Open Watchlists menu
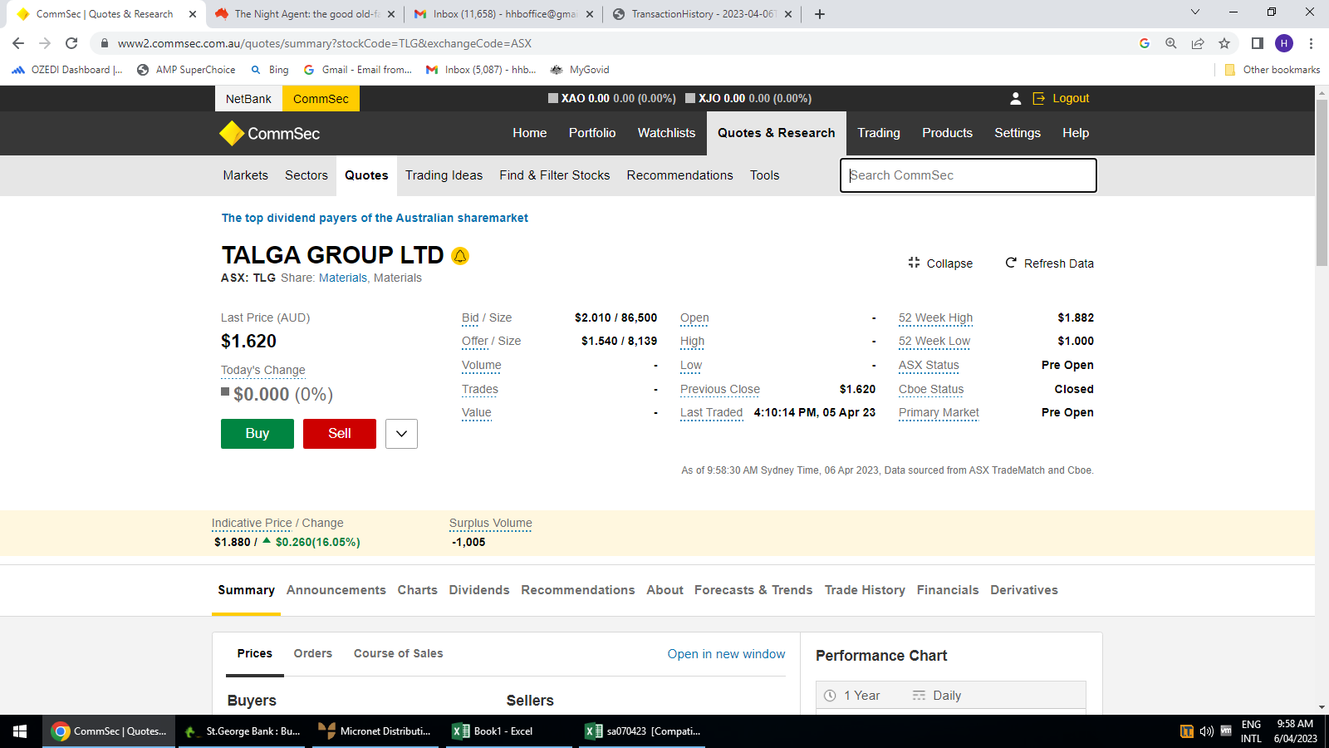This screenshot has height=748, width=1329. 666,133
